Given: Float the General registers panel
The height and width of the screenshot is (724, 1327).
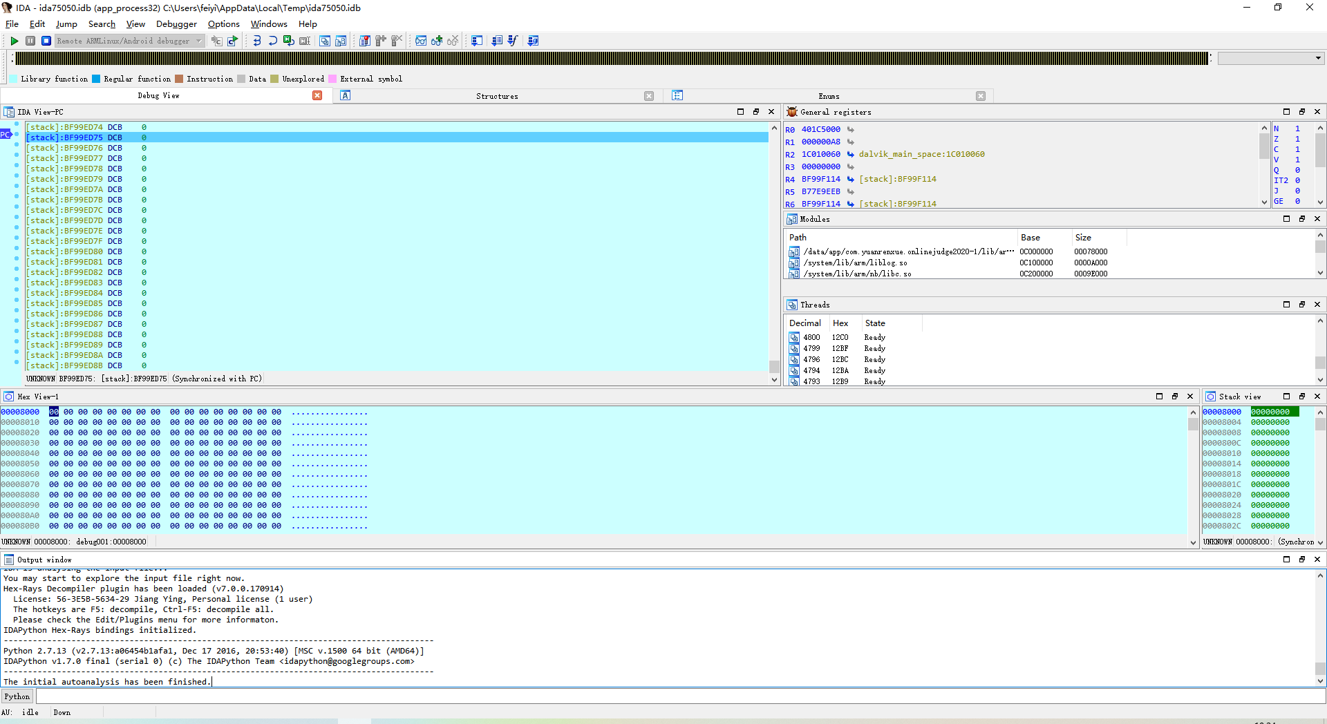Looking at the screenshot, I should pyautogui.click(x=1302, y=112).
